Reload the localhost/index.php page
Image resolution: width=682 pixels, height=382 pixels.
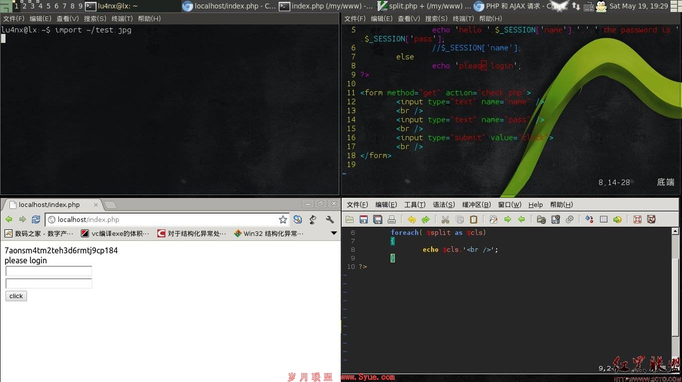point(36,219)
